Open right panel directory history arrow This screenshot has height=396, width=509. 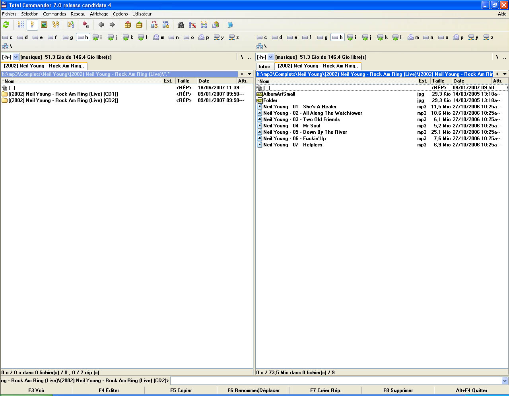pos(505,74)
